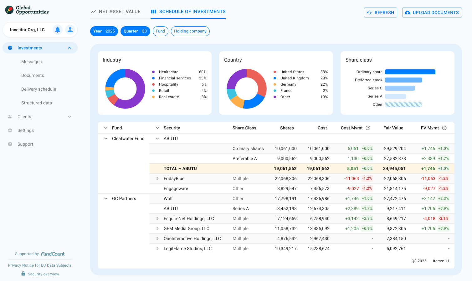
Task: Sort by the Shares column header
Action: coord(287,128)
